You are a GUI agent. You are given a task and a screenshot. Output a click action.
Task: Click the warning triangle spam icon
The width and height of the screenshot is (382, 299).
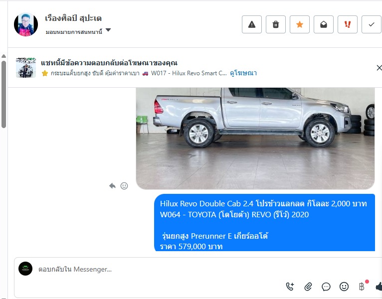(x=252, y=24)
